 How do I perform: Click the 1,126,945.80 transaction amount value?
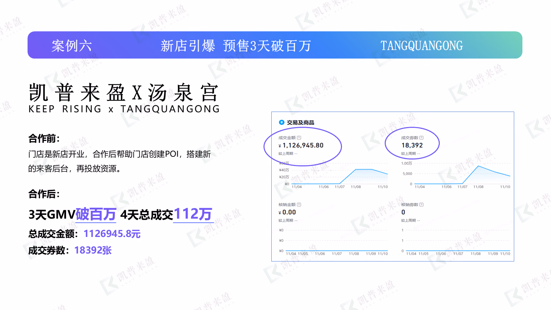[303, 145]
